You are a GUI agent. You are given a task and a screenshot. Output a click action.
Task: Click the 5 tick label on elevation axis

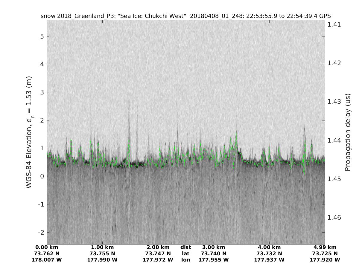point(42,36)
